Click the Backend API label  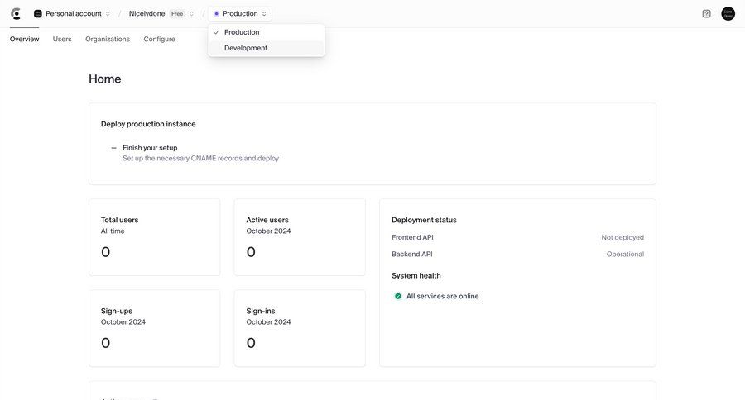coord(412,254)
